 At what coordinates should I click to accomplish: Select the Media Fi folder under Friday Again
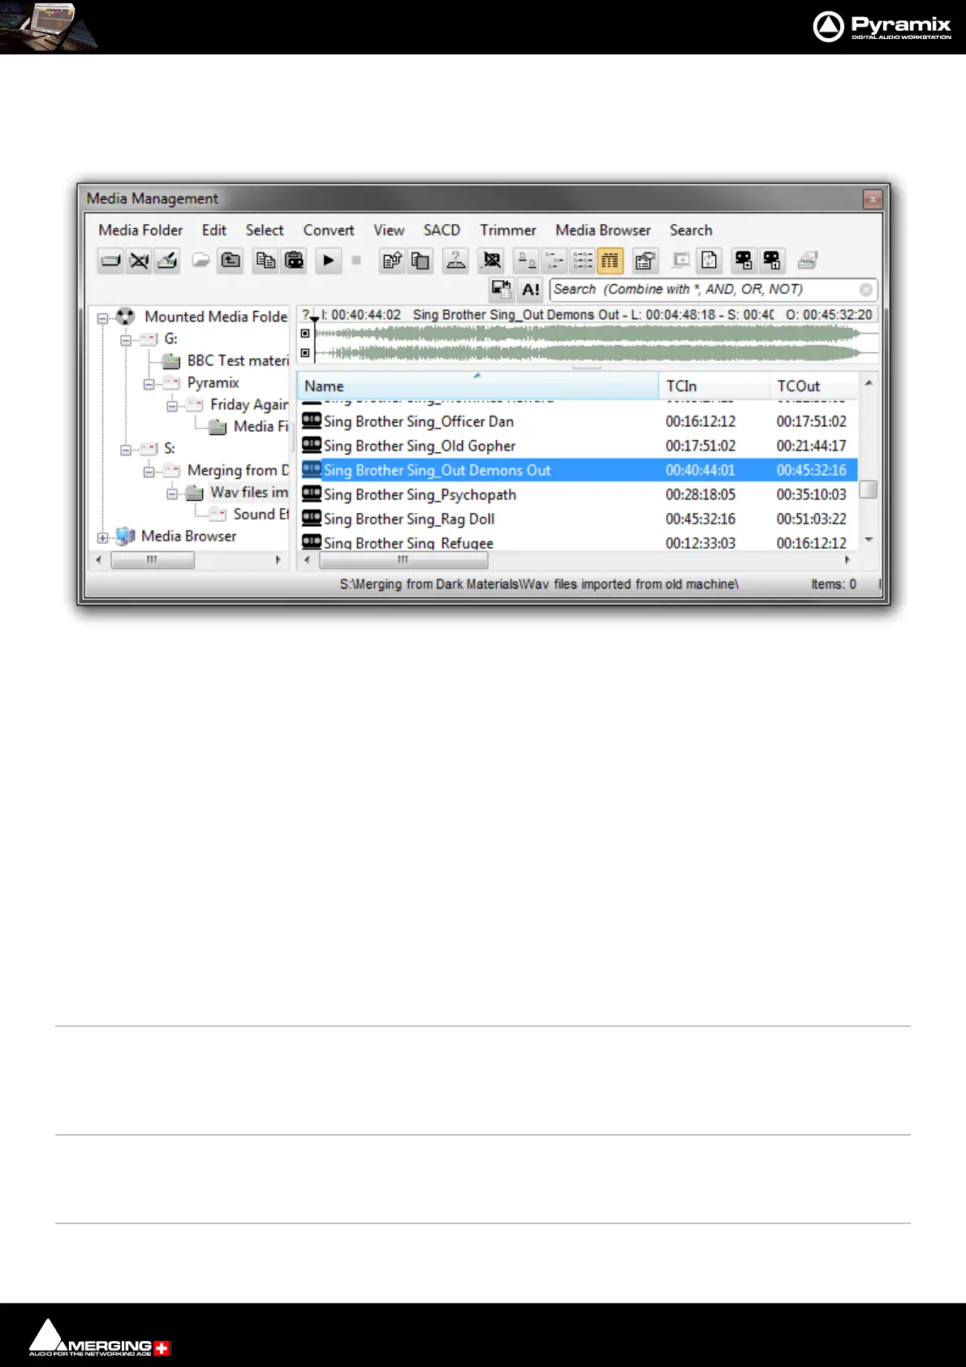tap(261, 426)
